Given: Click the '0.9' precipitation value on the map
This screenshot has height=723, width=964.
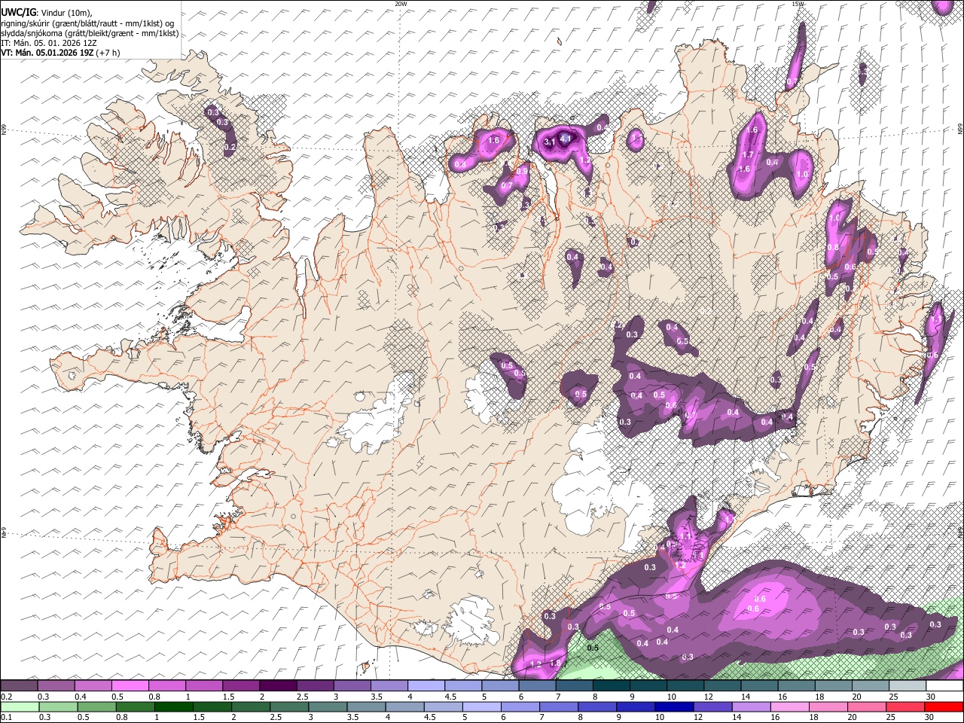Looking at the screenshot, I should pyautogui.click(x=521, y=171).
